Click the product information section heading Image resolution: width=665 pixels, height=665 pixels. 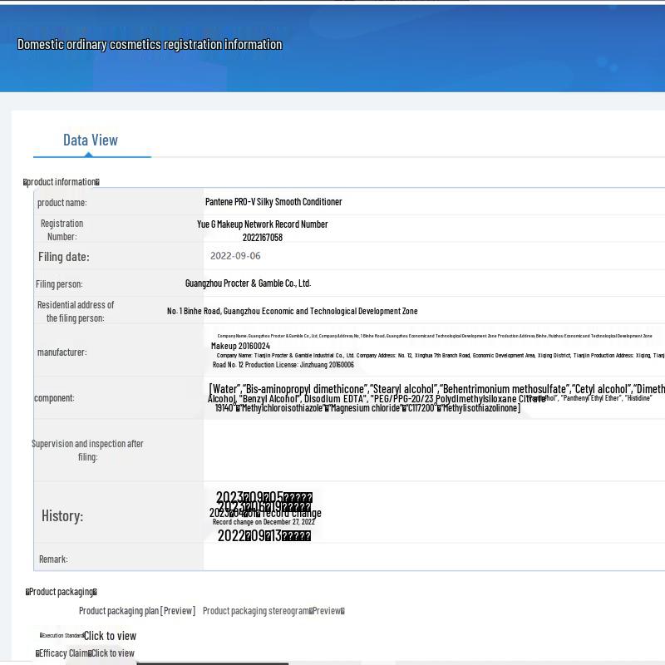pos(62,182)
